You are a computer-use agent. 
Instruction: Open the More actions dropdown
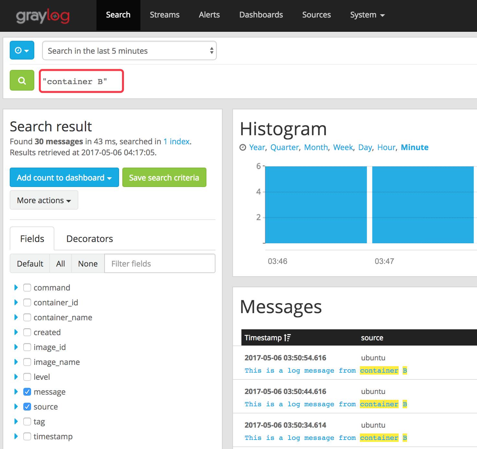(x=44, y=200)
